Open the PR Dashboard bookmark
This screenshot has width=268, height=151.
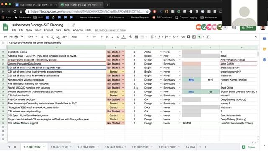162,18
